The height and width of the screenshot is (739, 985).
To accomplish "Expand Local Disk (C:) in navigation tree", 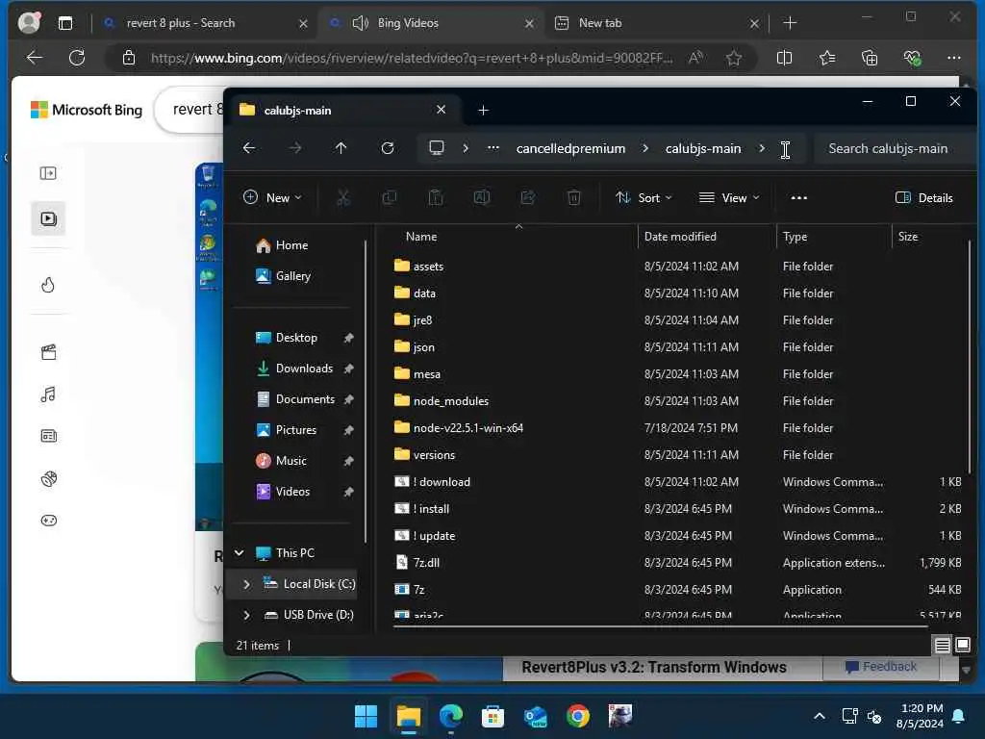I will (x=246, y=584).
